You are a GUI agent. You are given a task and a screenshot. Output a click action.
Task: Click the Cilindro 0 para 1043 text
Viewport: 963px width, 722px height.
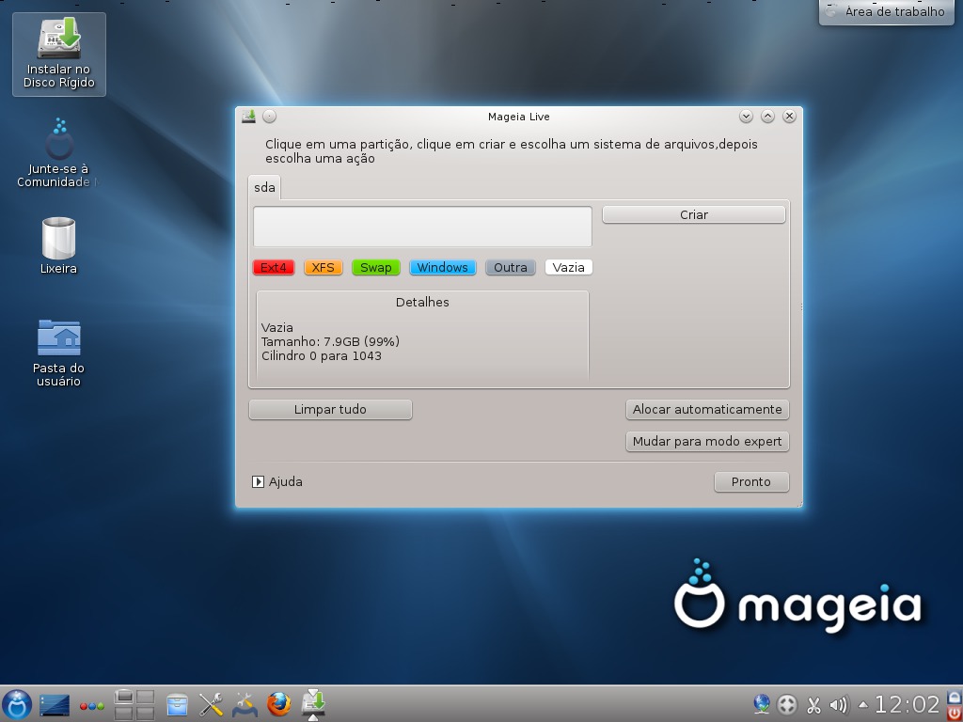pyautogui.click(x=322, y=356)
